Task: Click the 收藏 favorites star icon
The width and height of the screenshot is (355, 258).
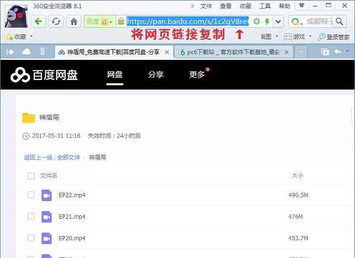Action: coord(9,37)
